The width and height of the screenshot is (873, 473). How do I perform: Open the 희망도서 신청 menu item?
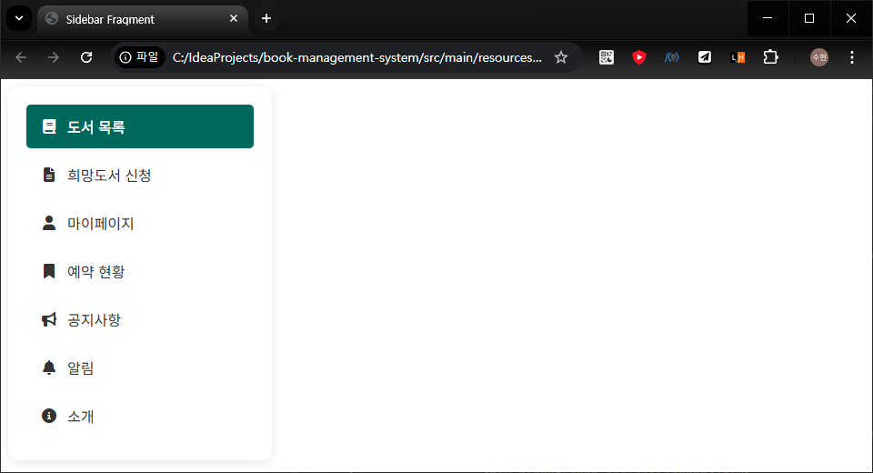pyautogui.click(x=109, y=175)
